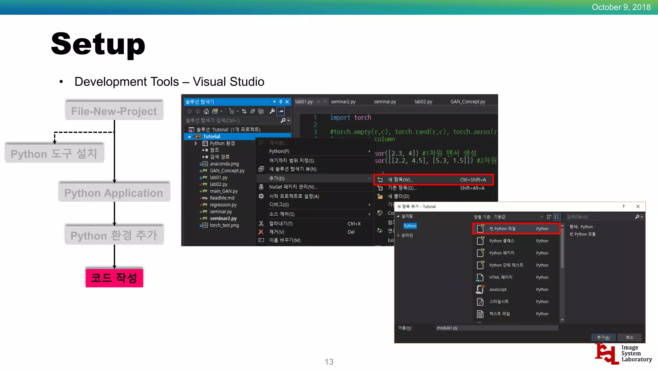Switch to the seminar.py editor tab
Screen dimensions: 658x370
pyautogui.click(x=385, y=101)
